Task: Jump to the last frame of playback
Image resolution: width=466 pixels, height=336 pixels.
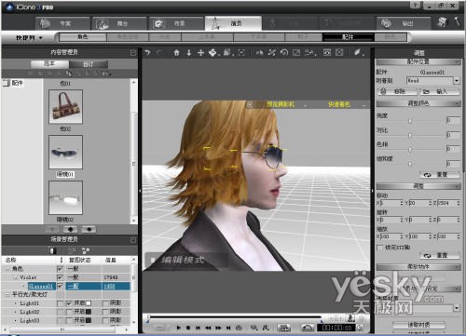Action: 228,328
